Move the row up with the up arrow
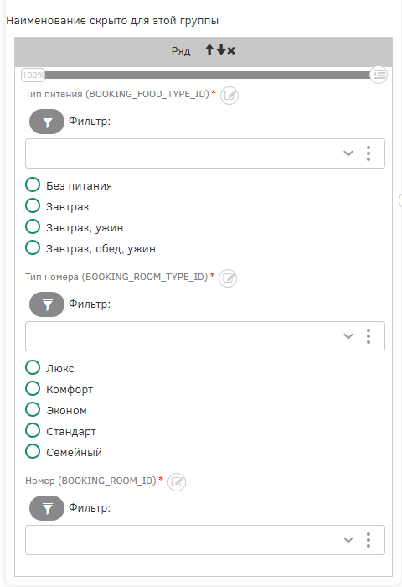The image size is (402, 587). coord(209,49)
